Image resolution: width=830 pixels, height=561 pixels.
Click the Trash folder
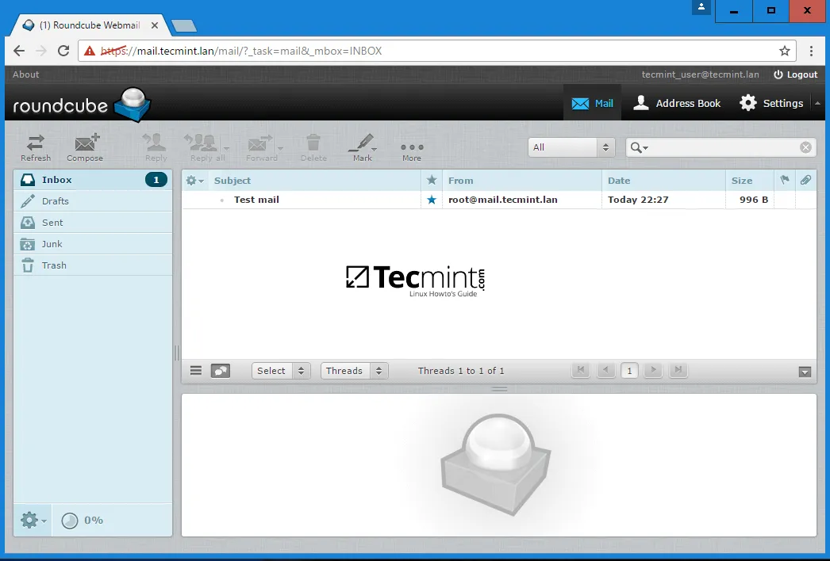tap(54, 265)
